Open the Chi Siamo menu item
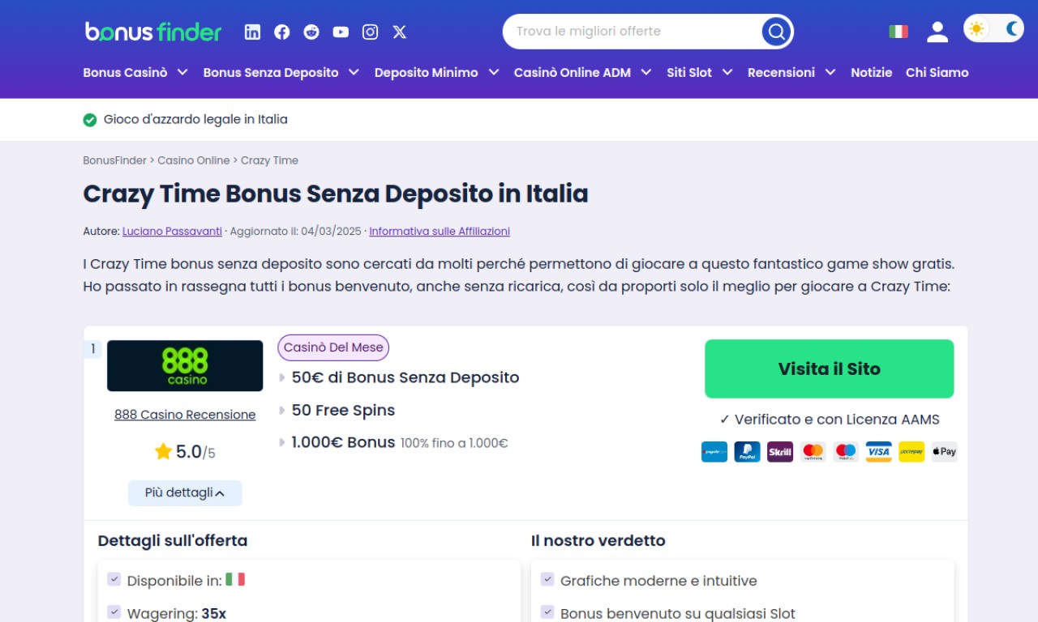This screenshot has height=622, width=1038. point(937,72)
